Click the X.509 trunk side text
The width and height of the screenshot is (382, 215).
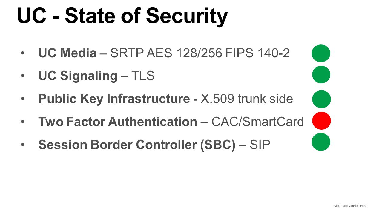(x=247, y=99)
